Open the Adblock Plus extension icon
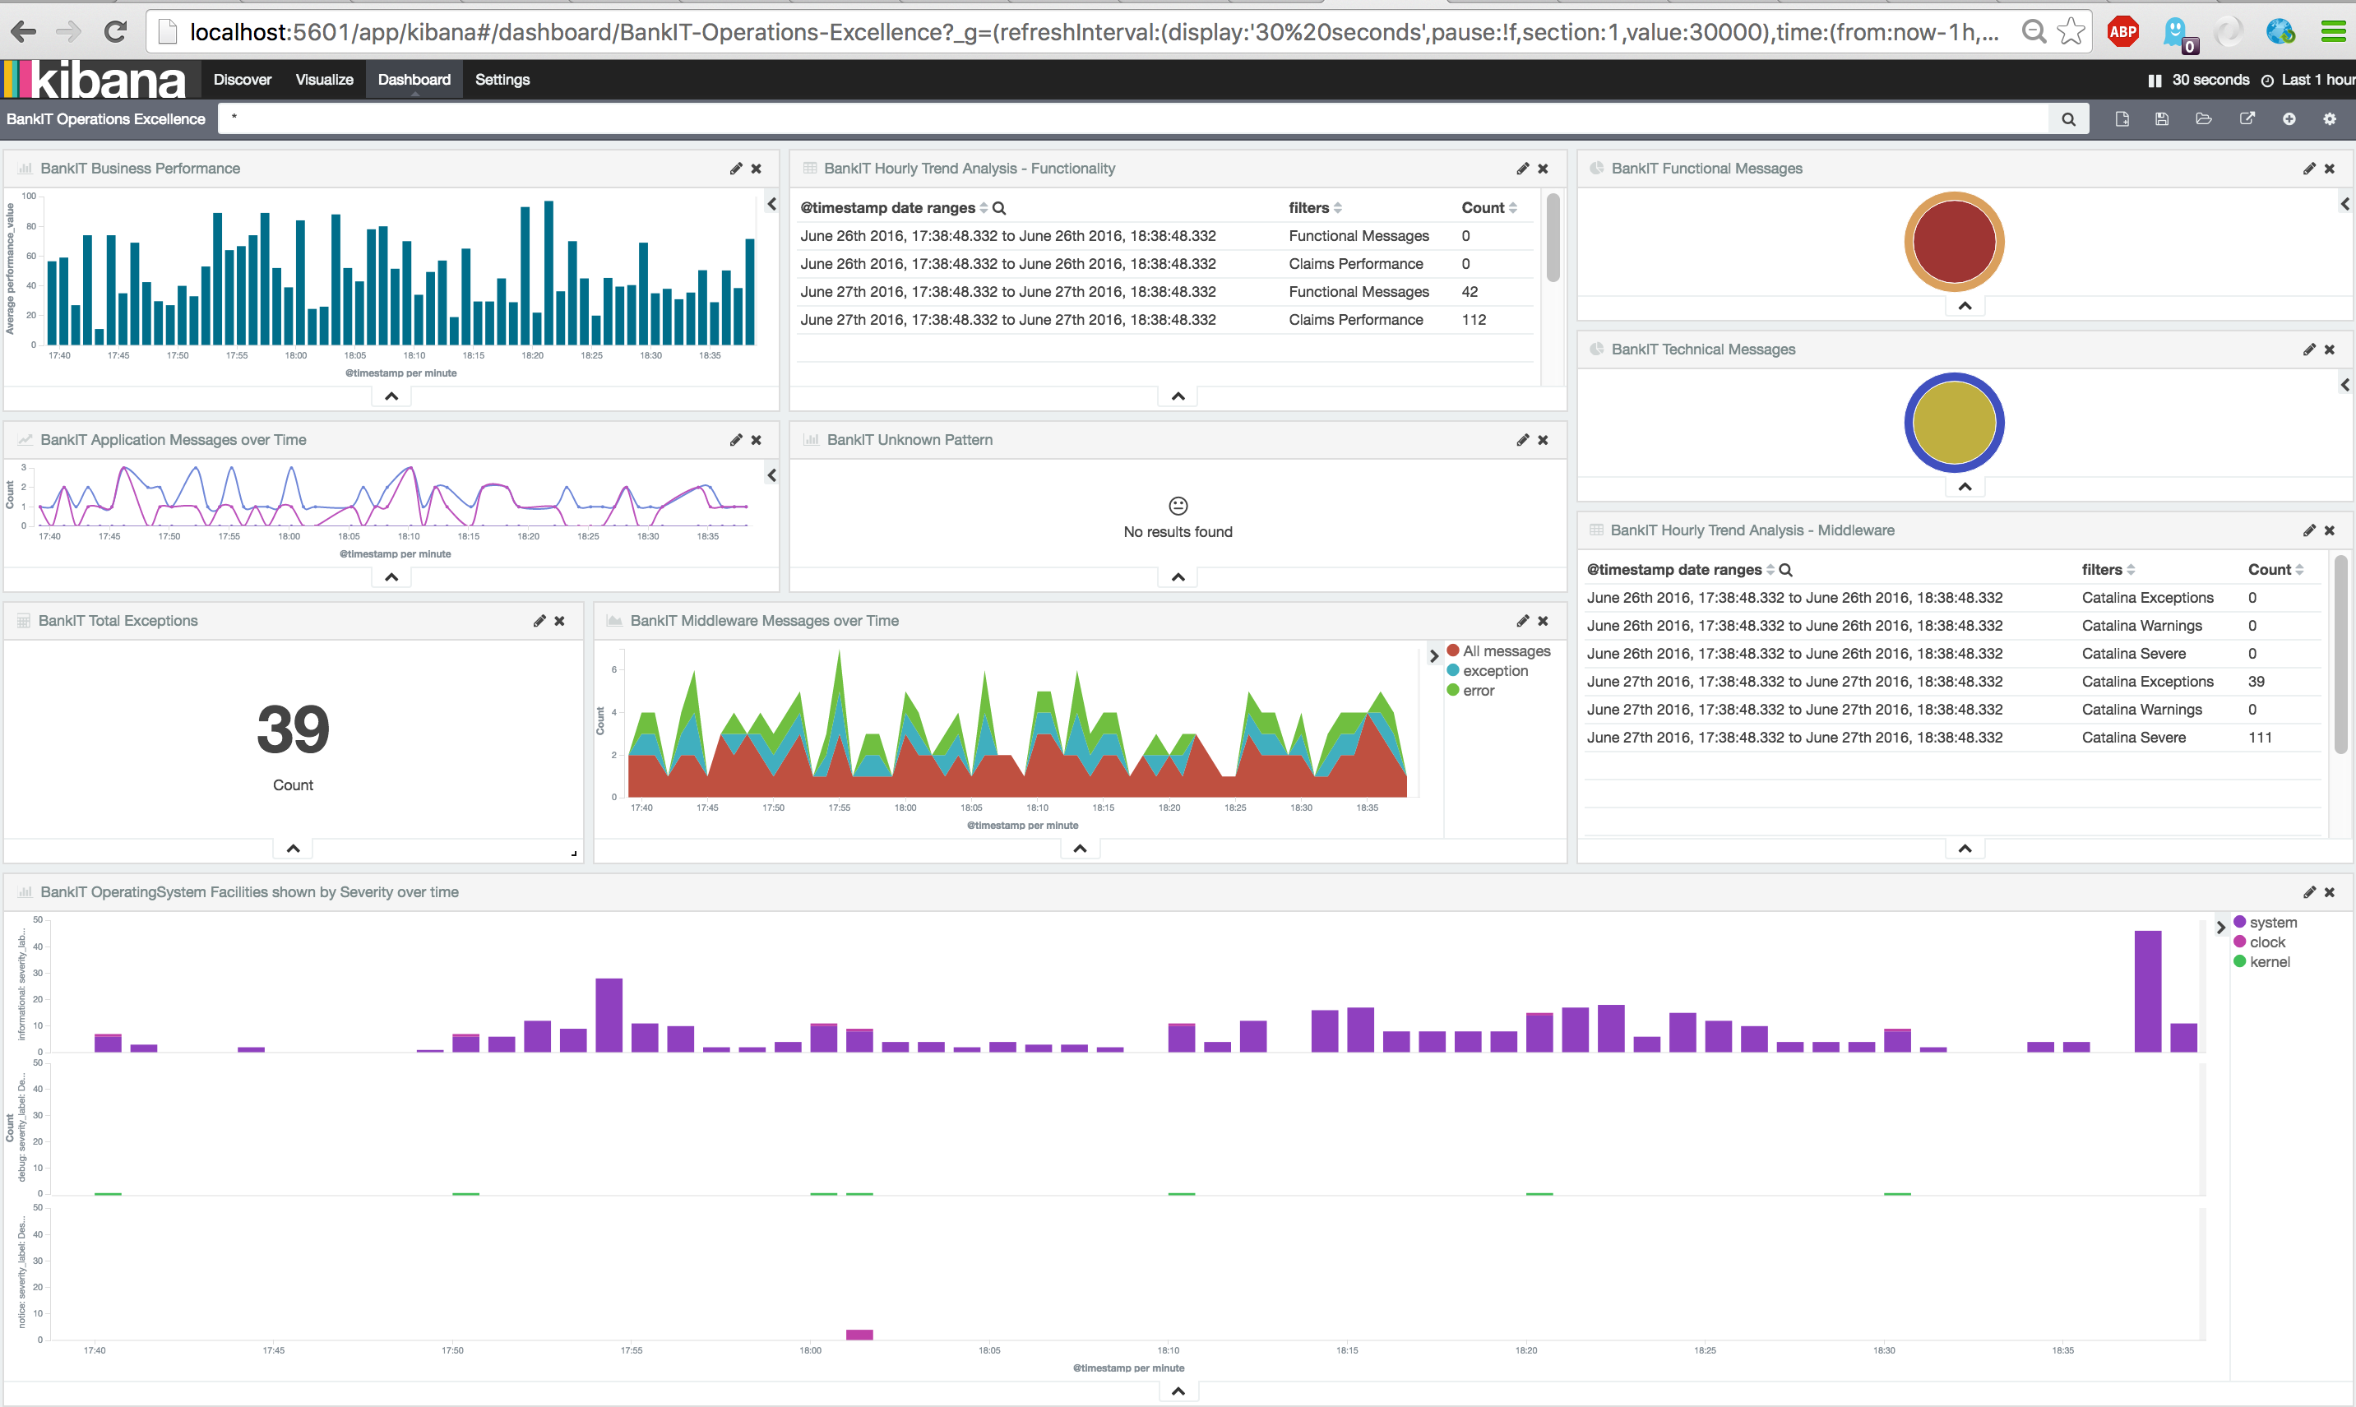The height and width of the screenshot is (1407, 2356). coord(2122,31)
